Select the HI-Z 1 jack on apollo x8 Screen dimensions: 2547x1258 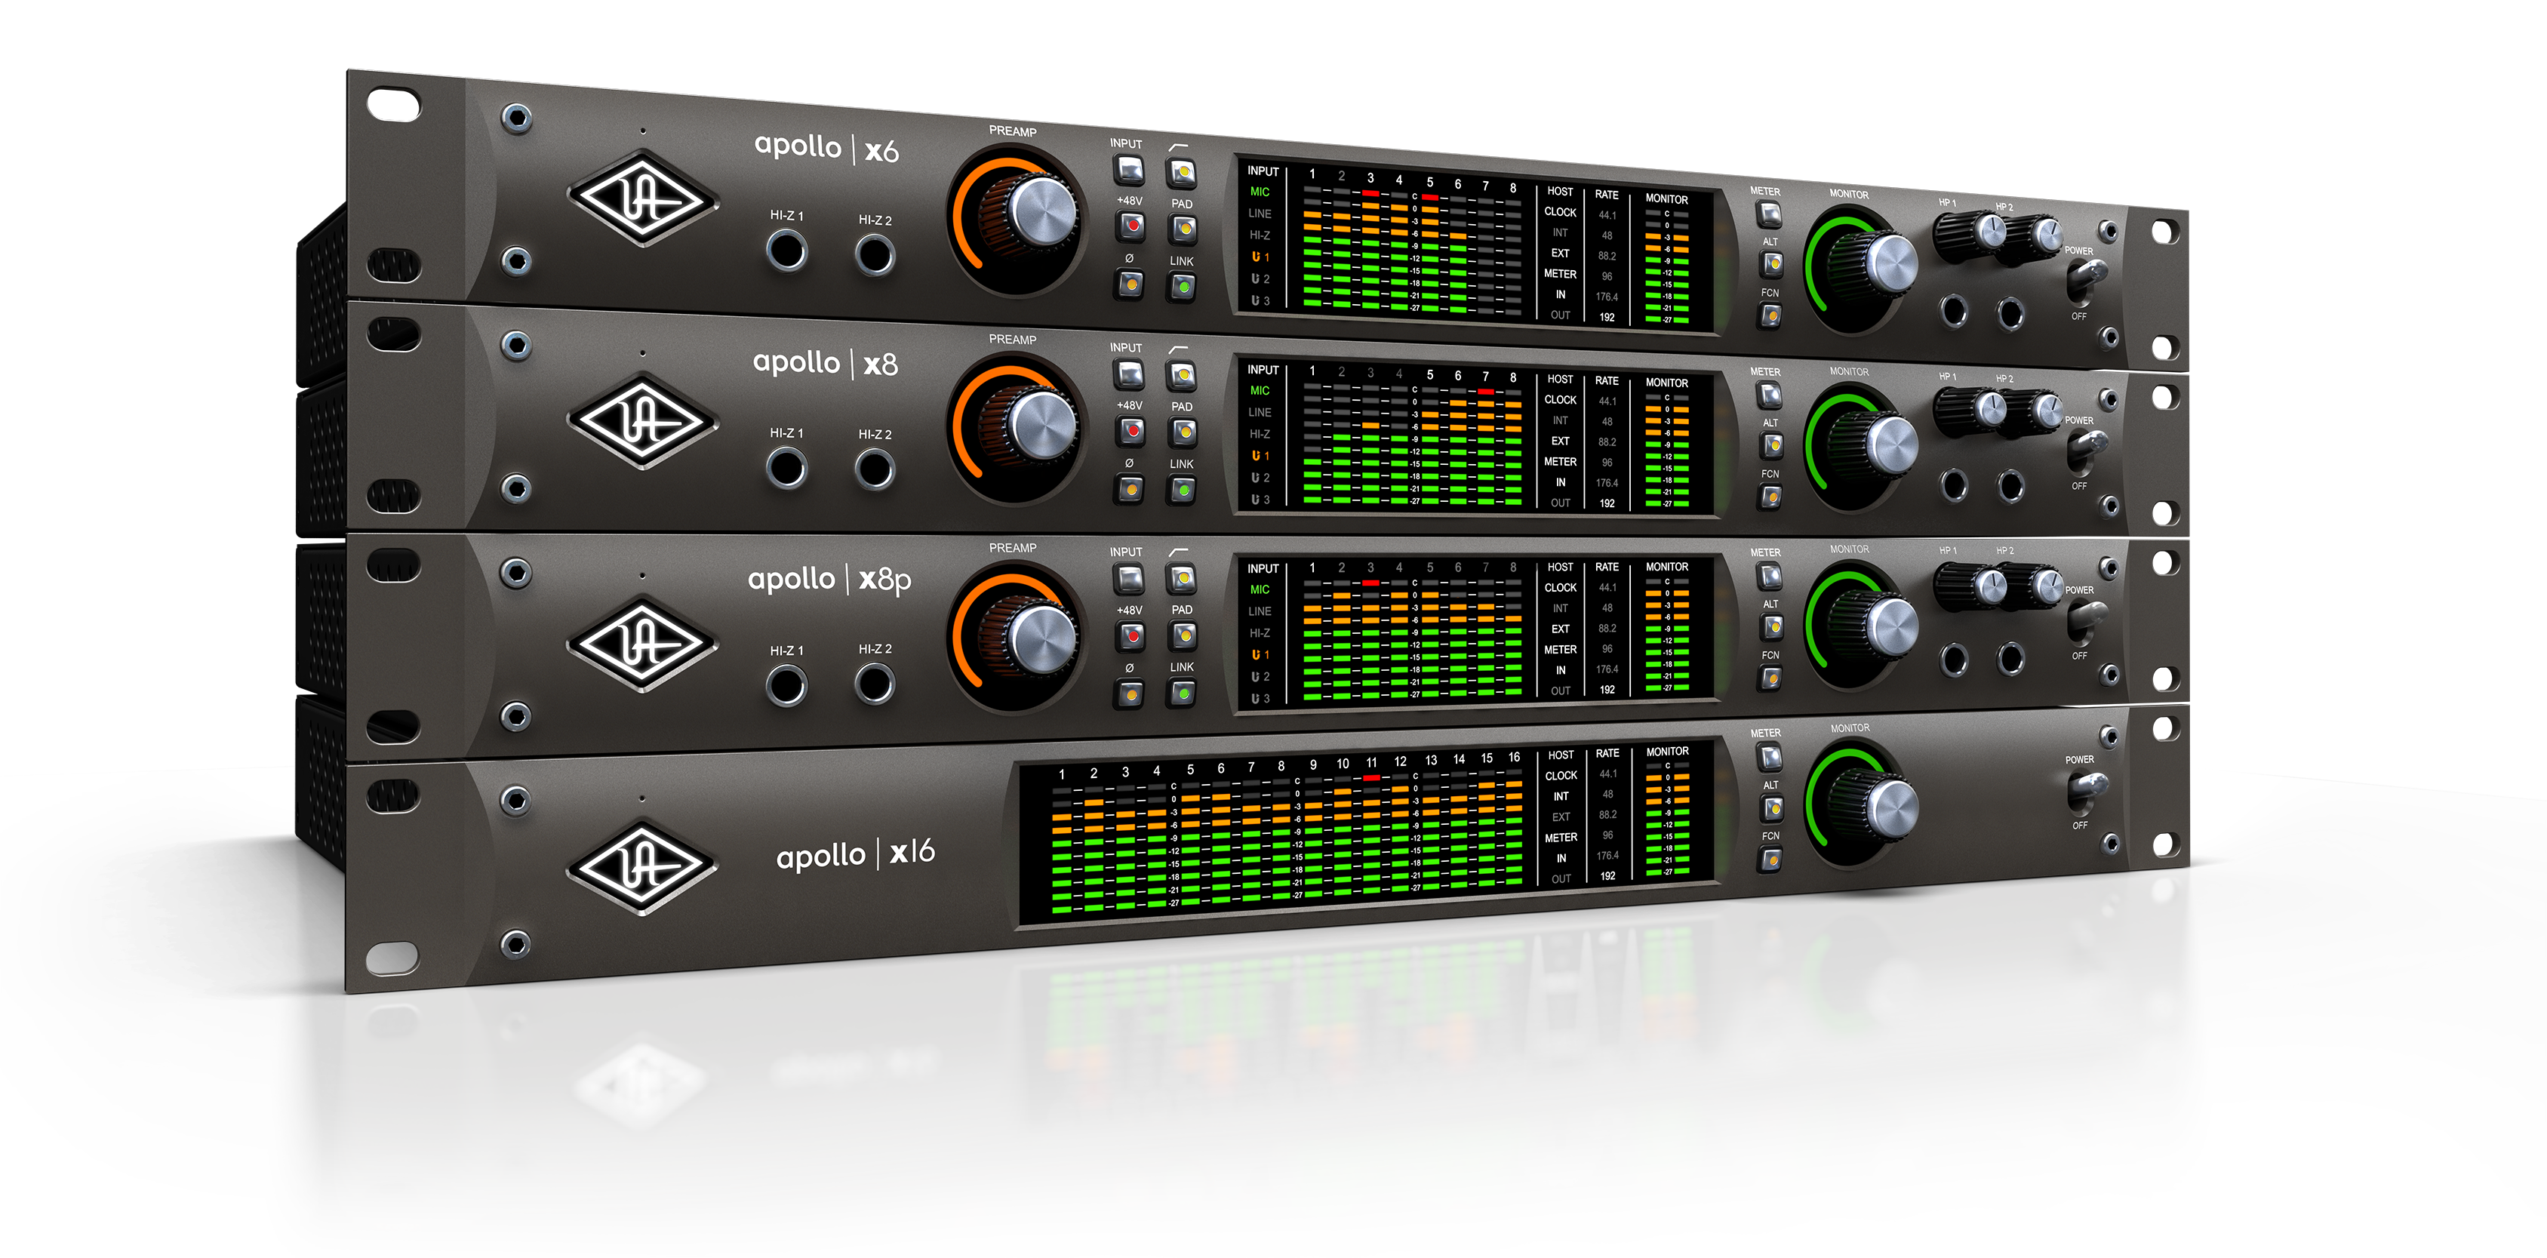[x=787, y=467]
